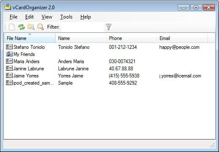Sort list by the Phone column header
This screenshot has height=152, width=219.
[132, 38]
